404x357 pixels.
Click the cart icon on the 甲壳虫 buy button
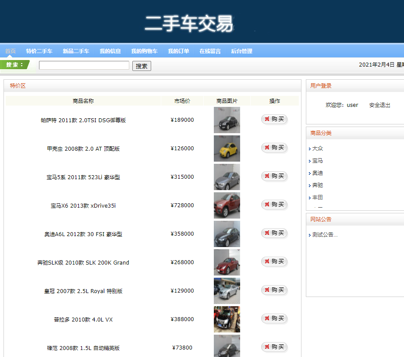click(268, 148)
